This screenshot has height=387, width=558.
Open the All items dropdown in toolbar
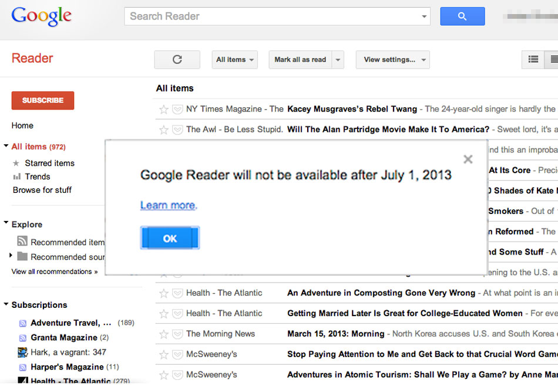click(234, 59)
